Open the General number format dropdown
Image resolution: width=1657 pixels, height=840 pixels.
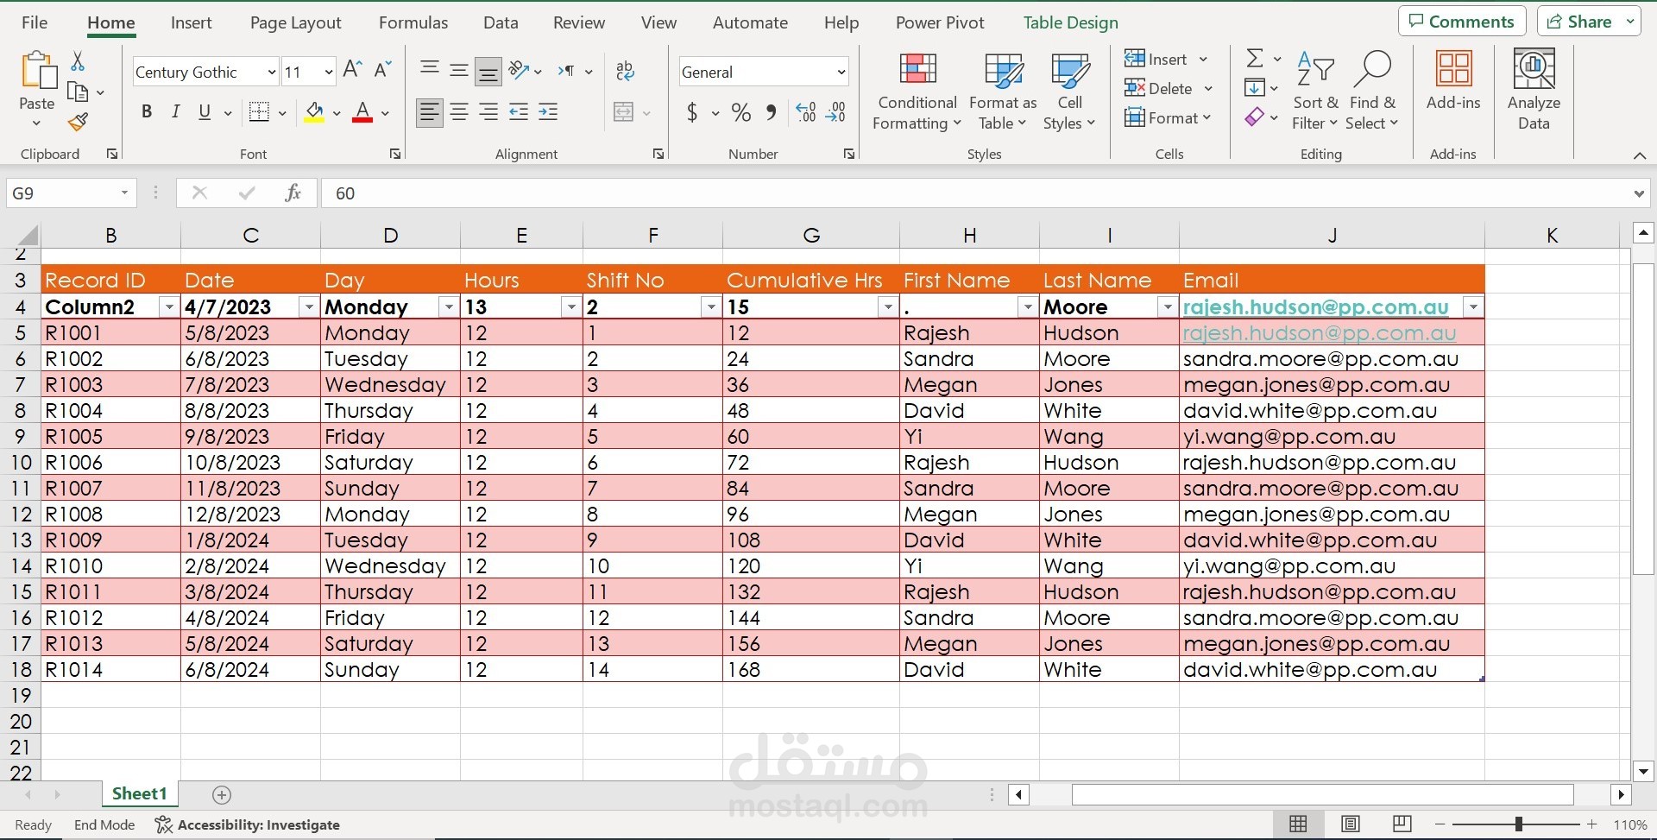[841, 73]
